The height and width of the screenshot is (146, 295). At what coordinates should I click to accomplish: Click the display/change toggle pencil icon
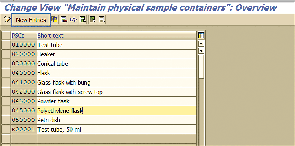(7, 20)
